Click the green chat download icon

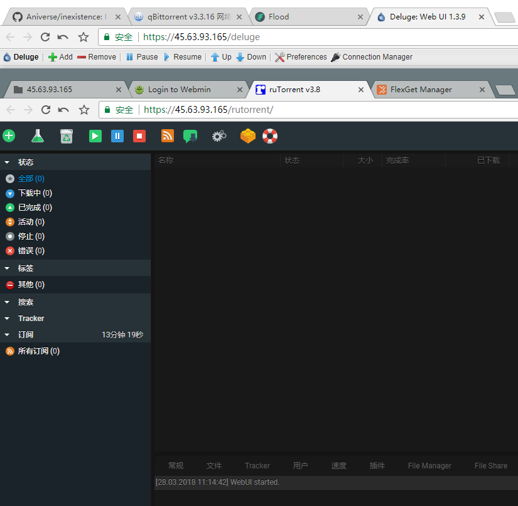click(190, 136)
